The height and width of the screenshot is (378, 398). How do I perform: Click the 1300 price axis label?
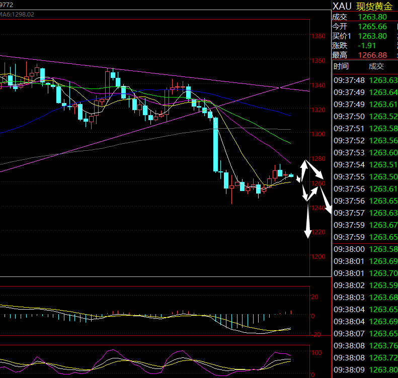coord(319,134)
